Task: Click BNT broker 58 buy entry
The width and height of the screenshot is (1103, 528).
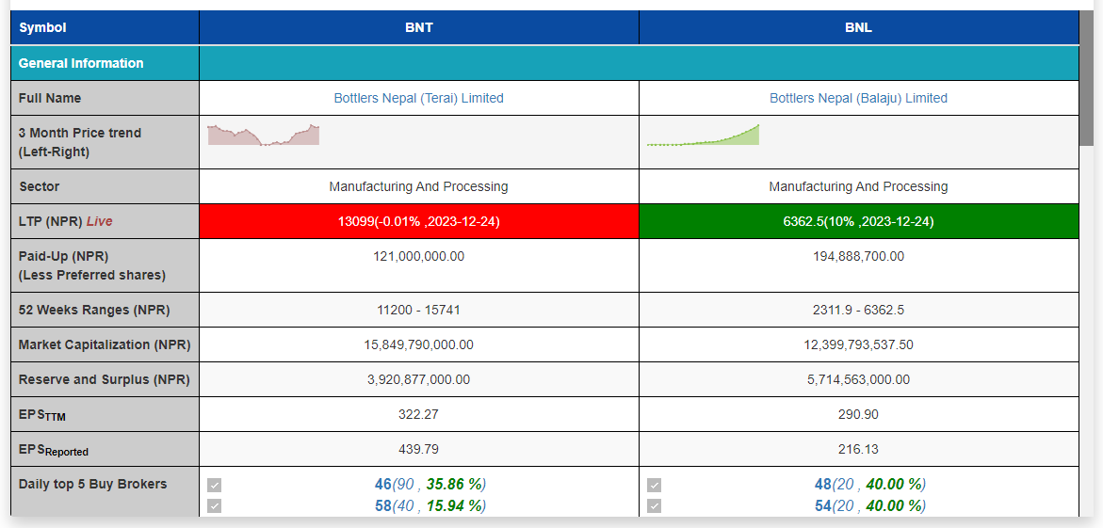Action: coord(430,505)
